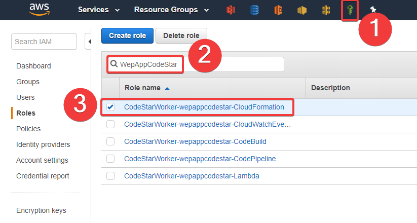Open Dashboard in the IAM sidebar
This screenshot has height=223, width=417.
pos(33,66)
